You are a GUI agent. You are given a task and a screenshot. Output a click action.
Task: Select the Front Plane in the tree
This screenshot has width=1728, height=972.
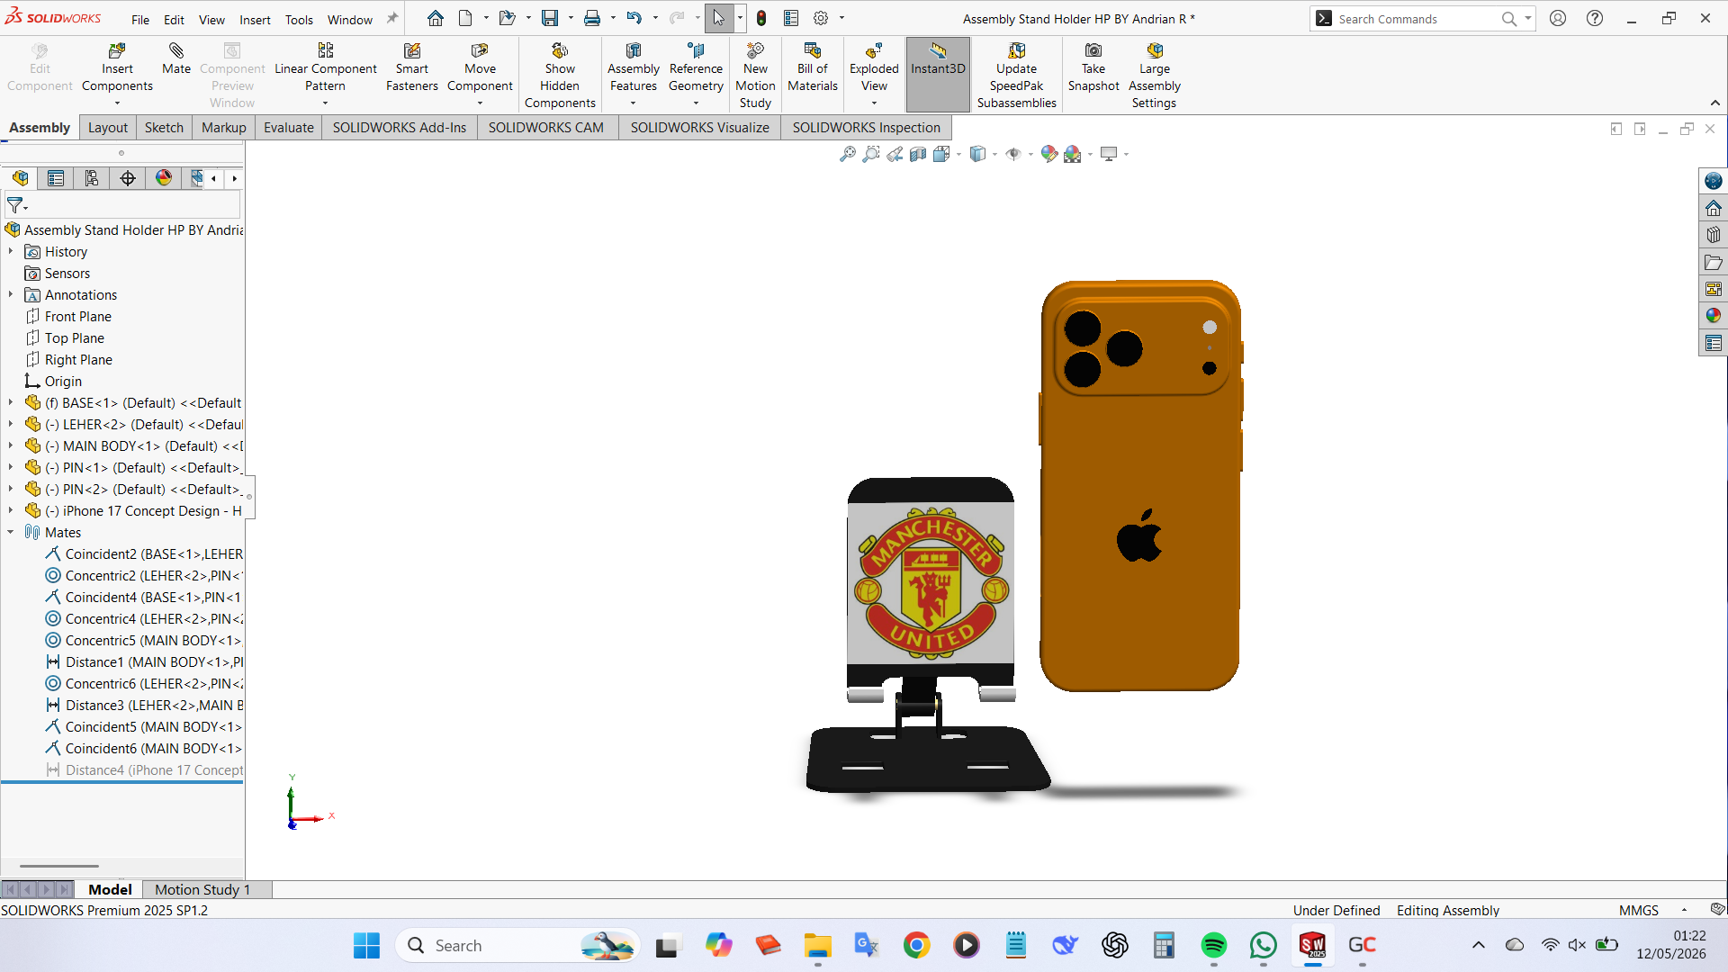tap(78, 317)
